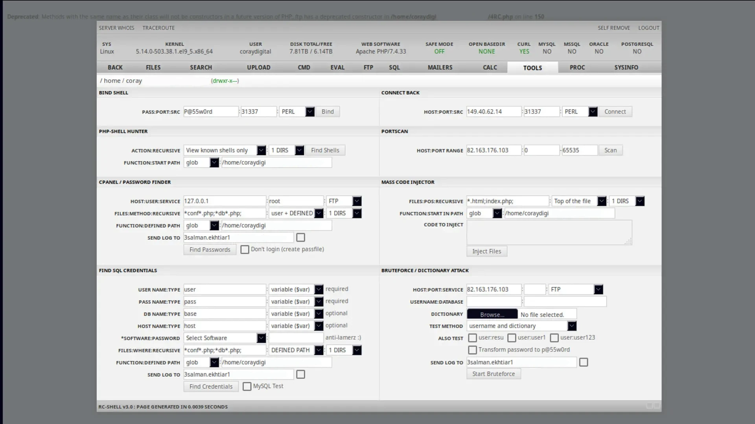Viewport: 755px width, 424px height.
Task: Expand the user + DEFINED method dropdown
Action: click(x=296, y=213)
